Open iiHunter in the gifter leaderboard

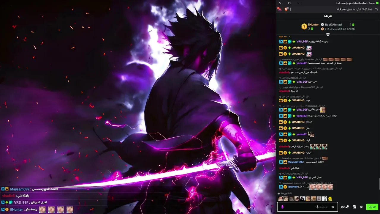pos(313,25)
